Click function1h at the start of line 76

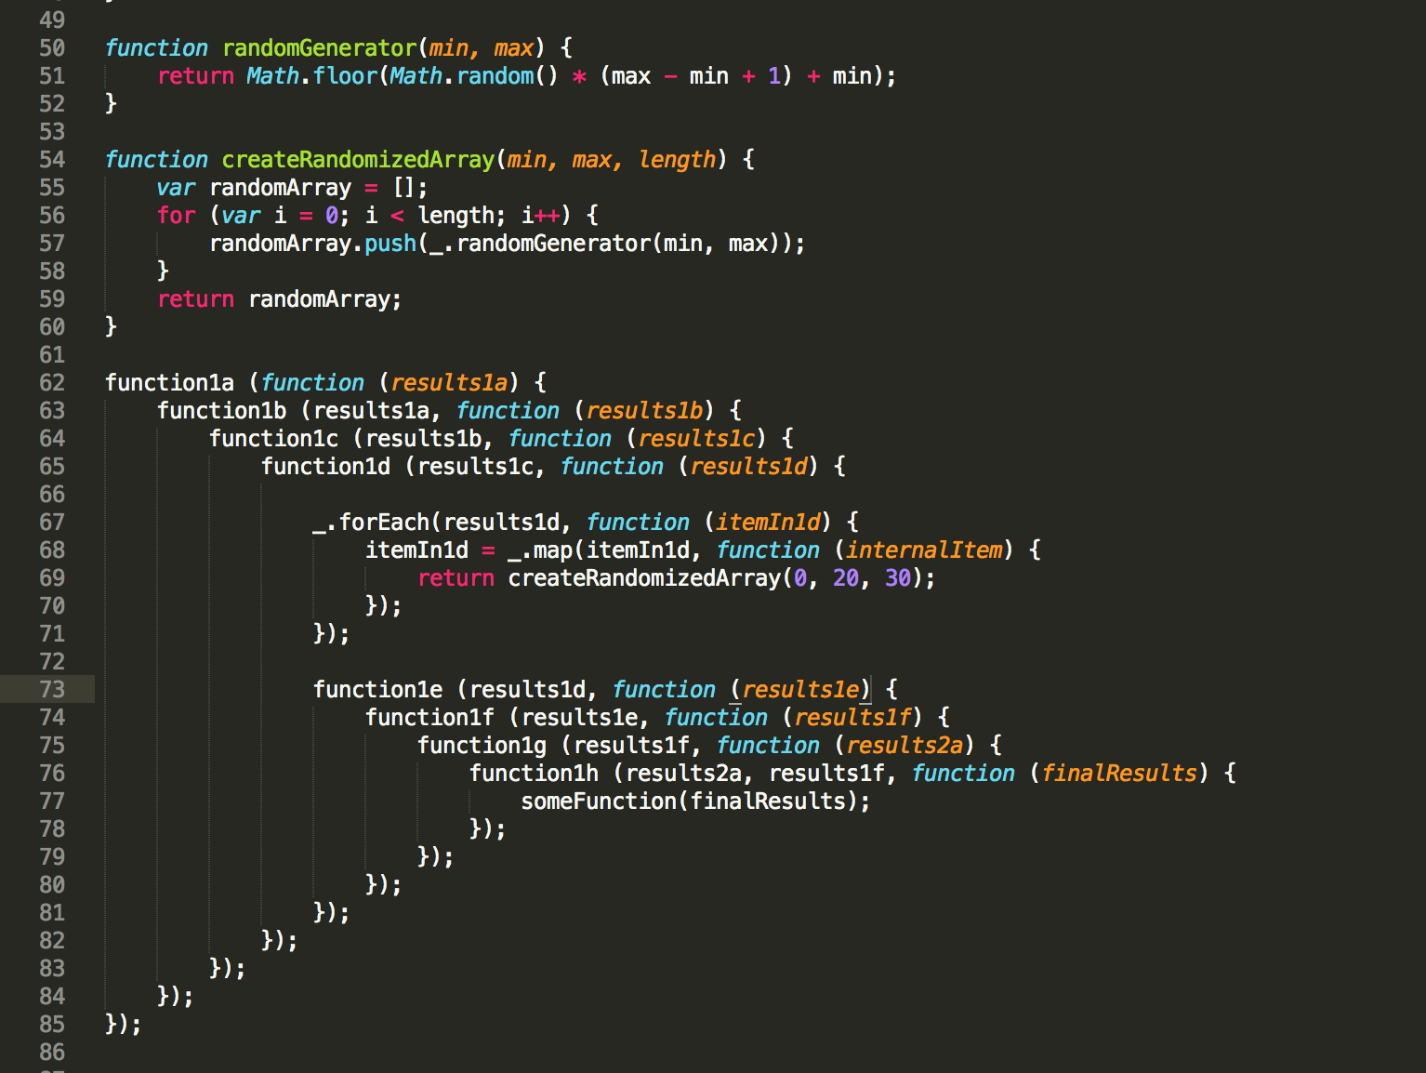[x=534, y=774]
